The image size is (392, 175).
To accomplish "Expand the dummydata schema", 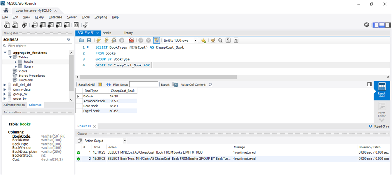I will coord(5,89).
